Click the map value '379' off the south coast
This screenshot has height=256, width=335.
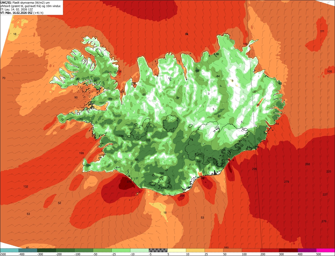pyautogui.click(x=129, y=182)
